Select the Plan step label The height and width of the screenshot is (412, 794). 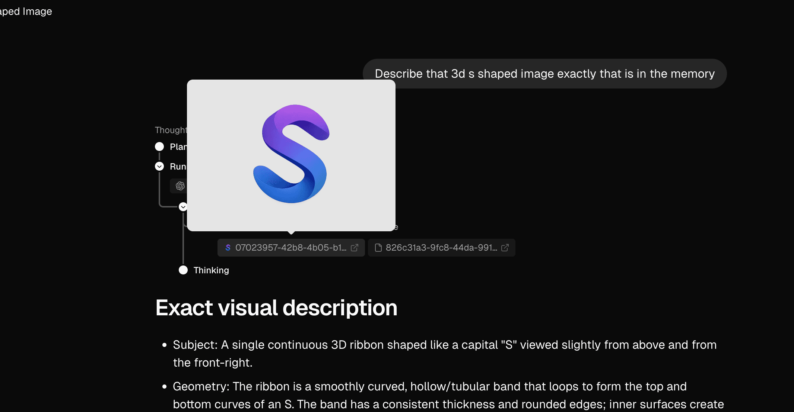178,147
